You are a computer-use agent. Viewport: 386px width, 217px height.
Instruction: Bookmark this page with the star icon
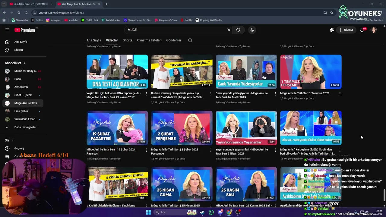coord(332,13)
